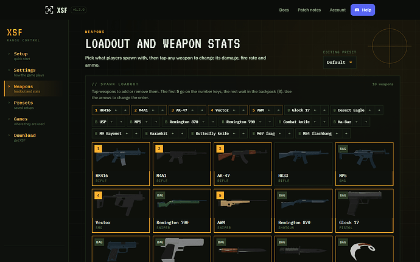Move Combat knife chip right with arrow
This screenshot has width=420, height=262.
[324, 122]
